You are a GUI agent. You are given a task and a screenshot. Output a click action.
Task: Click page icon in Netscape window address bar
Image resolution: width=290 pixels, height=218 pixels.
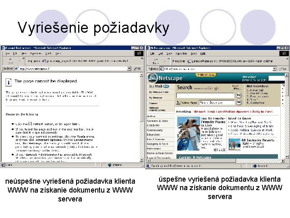coord(162,69)
